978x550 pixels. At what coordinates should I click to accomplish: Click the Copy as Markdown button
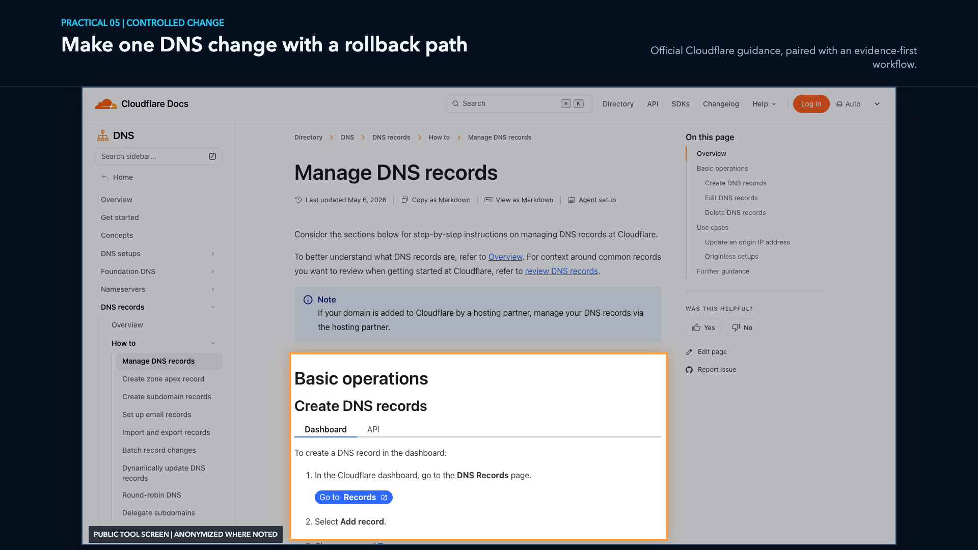coord(436,200)
